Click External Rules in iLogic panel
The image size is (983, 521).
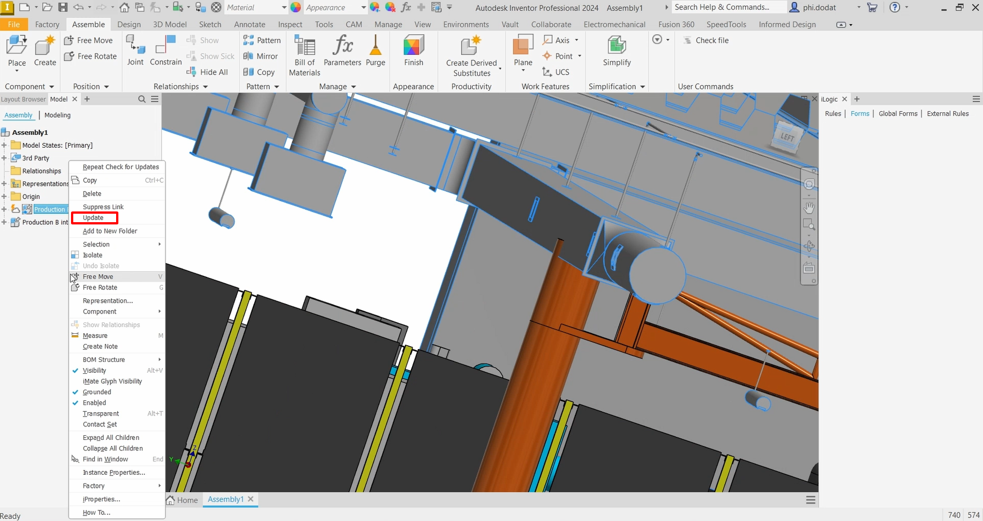947,113
